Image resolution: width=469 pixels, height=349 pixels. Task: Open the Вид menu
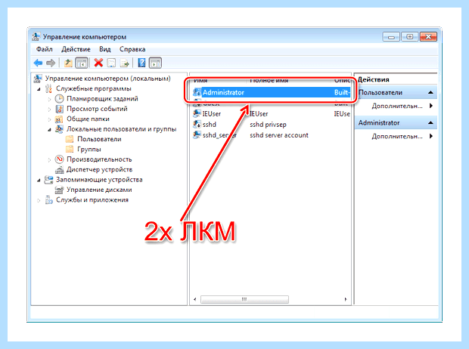pos(104,49)
